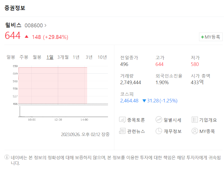The height and width of the screenshot is (170, 224).
Task: Click the 650 price axis label
Action: point(15,66)
